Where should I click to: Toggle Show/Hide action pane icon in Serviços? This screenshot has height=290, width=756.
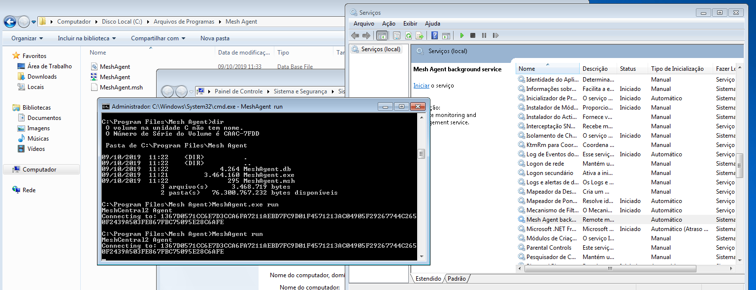pos(446,35)
